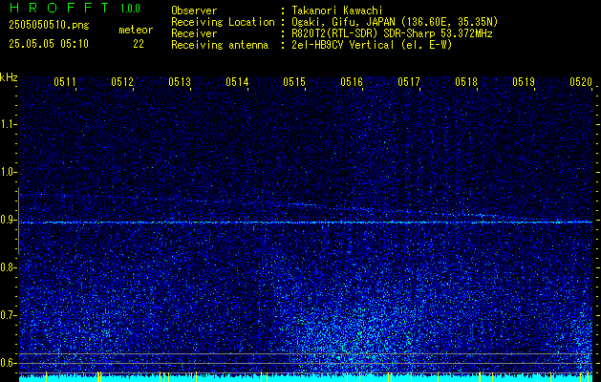Click the 0515 time marker
Image resolution: width=601 pixels, height=382 pixels.
coord(294,82)
